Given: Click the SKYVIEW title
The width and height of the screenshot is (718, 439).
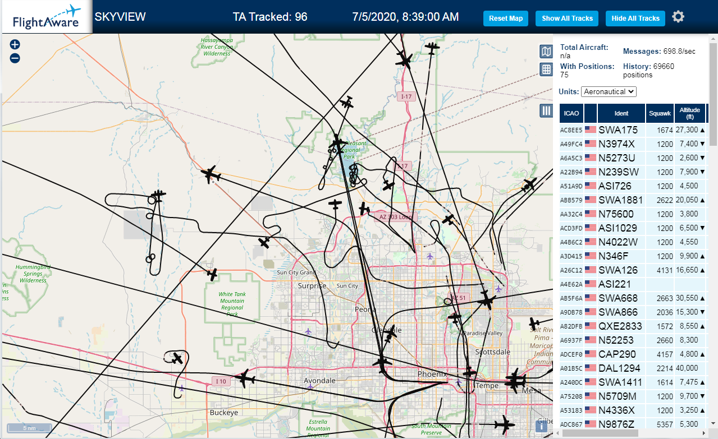Looking at the screenshot, I should [120, 17].
